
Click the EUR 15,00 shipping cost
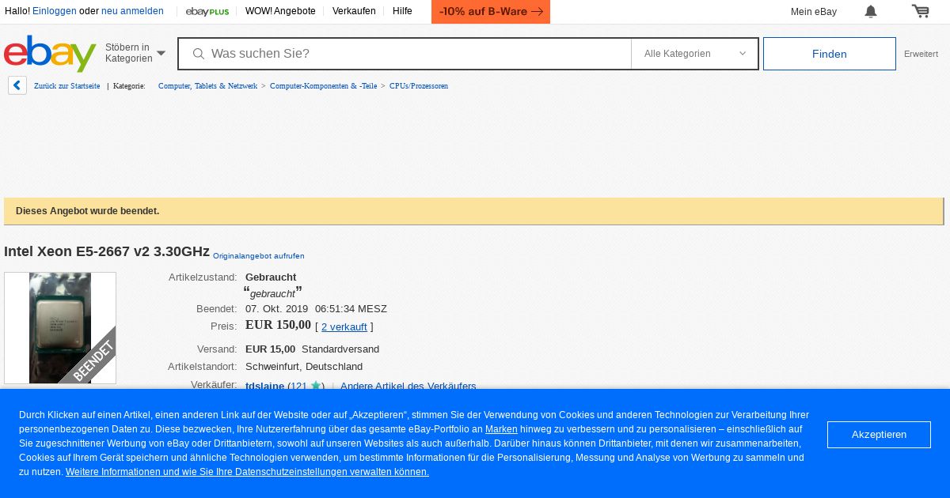pos(270,349)
